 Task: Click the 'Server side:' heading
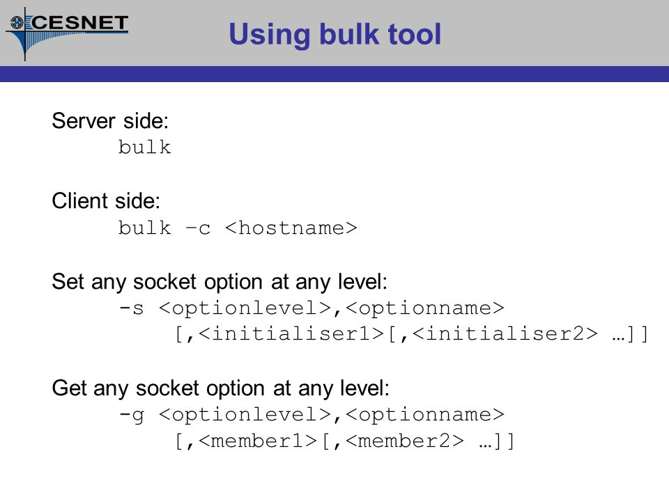(110, 120)
